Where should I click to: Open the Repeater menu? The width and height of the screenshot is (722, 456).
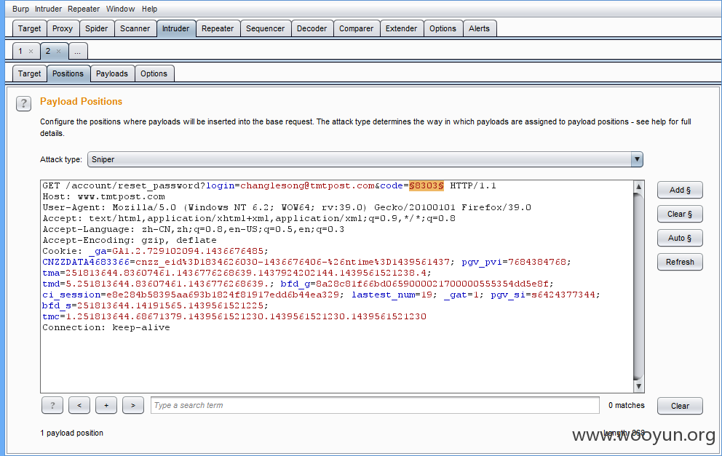coord(84,9)
